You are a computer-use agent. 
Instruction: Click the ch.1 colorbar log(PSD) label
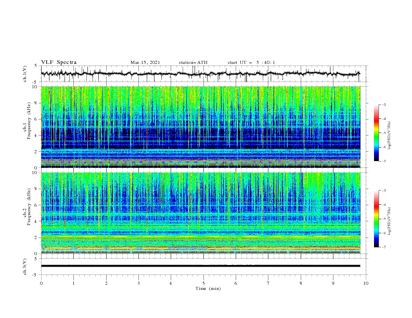[390, 136]
